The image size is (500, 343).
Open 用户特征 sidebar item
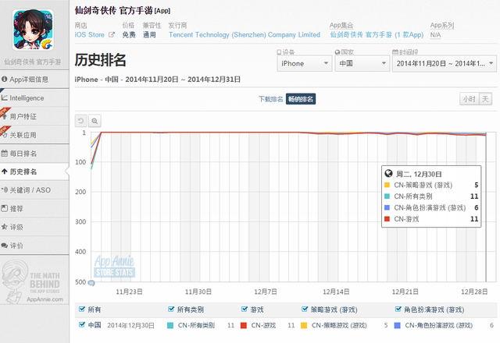point(34,116)
